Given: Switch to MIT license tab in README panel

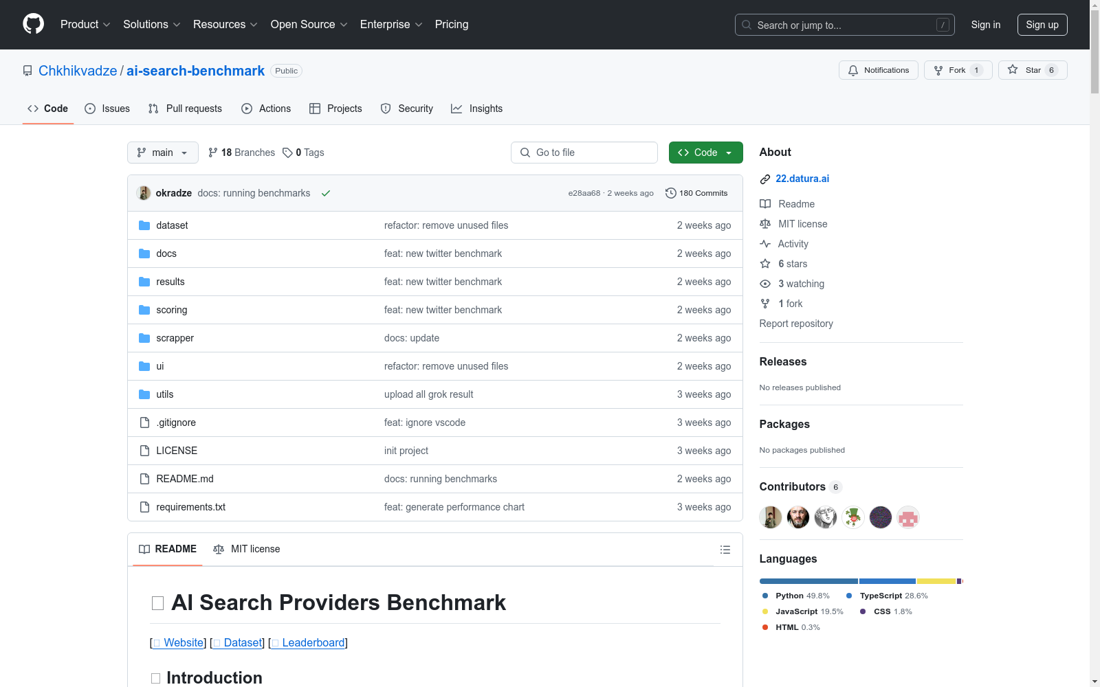Looking at the screenshot, I should (247, 549).
